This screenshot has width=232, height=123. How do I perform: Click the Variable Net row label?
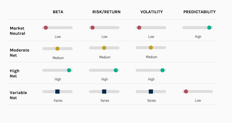point(18,95)
